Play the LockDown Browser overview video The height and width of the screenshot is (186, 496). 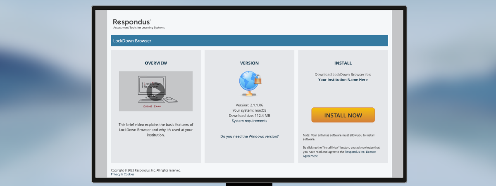[155, 91]
